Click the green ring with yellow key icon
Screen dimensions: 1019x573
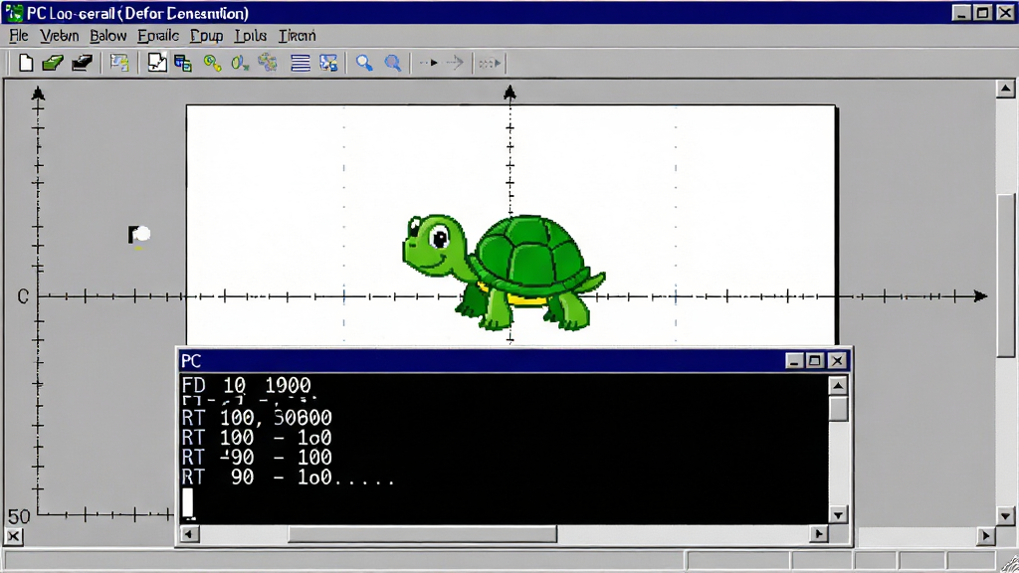pos(213,63)
